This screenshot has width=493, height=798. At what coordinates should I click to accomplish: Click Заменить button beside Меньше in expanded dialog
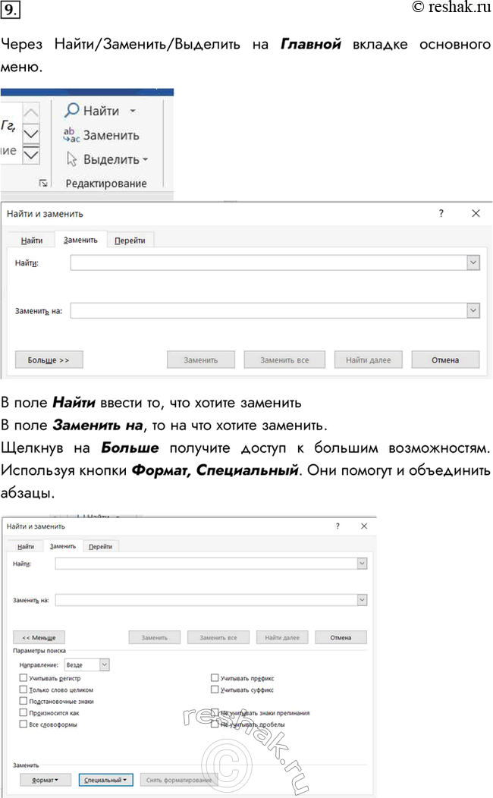pos(154,637)
